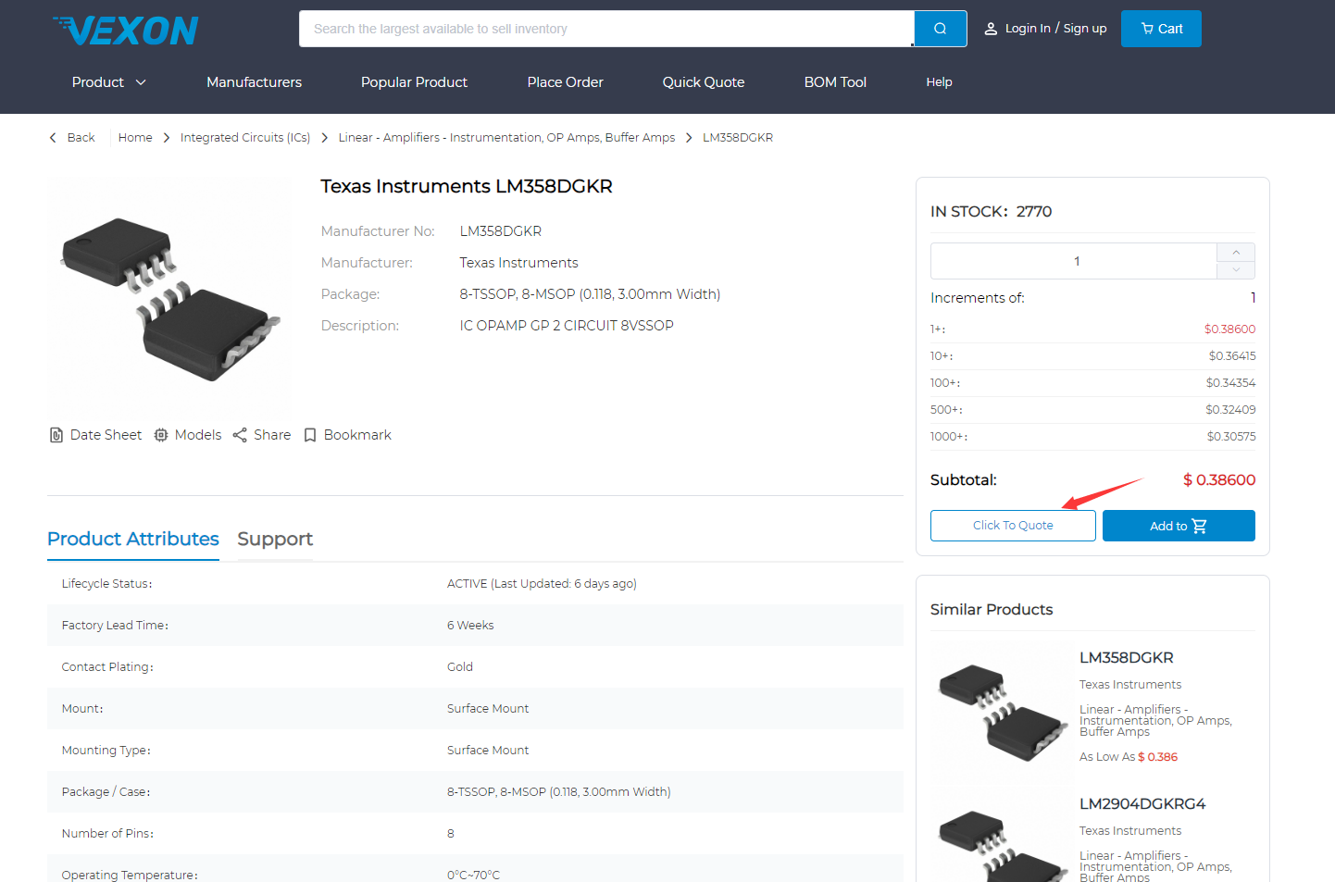Click Login In / Sign up link
1335x882 pixels.
coord(1055,29)
